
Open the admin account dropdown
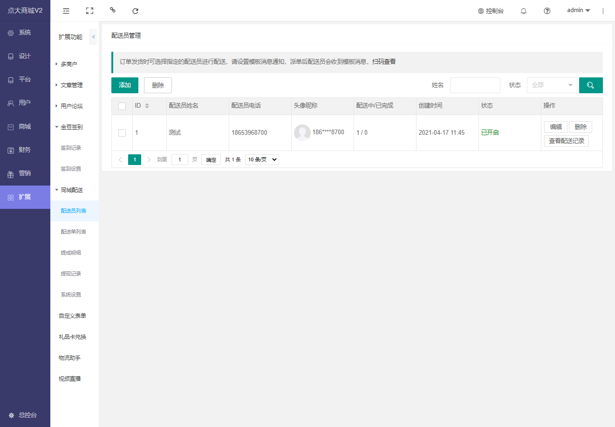pos(579,10)
